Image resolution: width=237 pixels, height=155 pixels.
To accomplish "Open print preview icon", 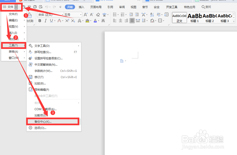I will (x=41, y=7).
